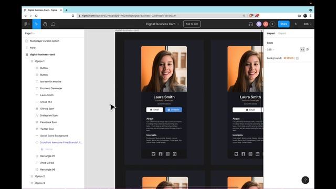The height and width of the screenshot is (189, 336).
Task: Select the Rectangle 91 layer
Action: 48,156
